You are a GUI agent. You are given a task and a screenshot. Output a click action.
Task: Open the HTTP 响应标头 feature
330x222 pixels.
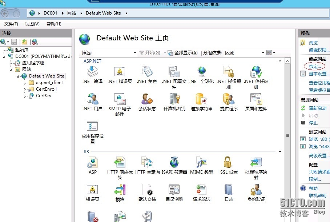pyautogui.click(x=120, y=168)
